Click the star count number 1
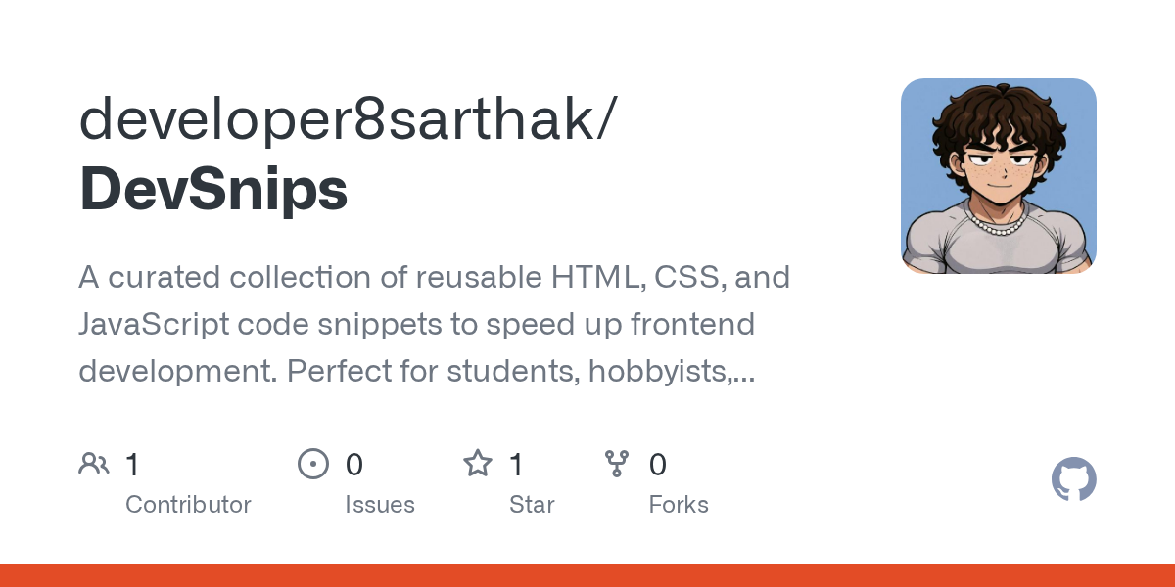1175x587 pixels. tap(516, 465)
